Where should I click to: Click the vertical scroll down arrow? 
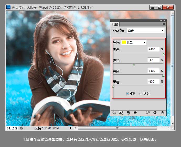point(173,124)
